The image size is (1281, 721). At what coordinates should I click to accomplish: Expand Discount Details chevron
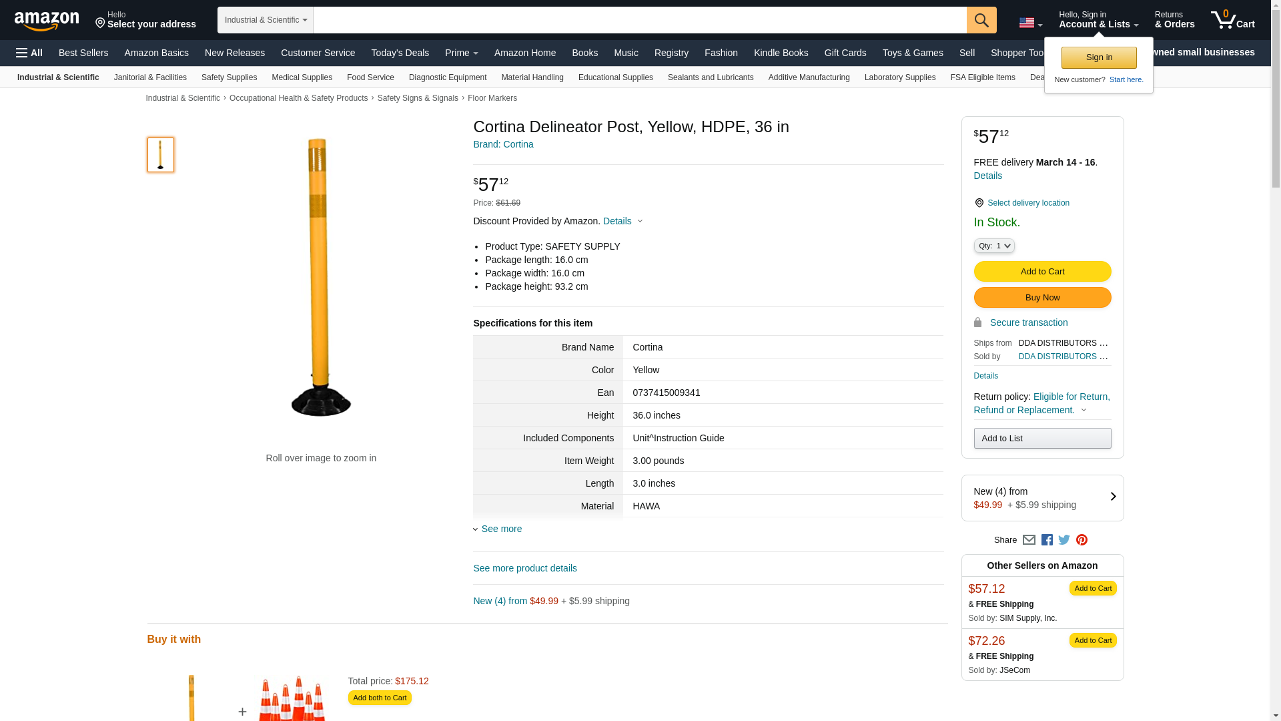[639, 222]
